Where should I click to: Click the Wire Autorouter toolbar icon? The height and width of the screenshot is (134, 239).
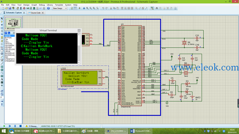coord(152,8)
